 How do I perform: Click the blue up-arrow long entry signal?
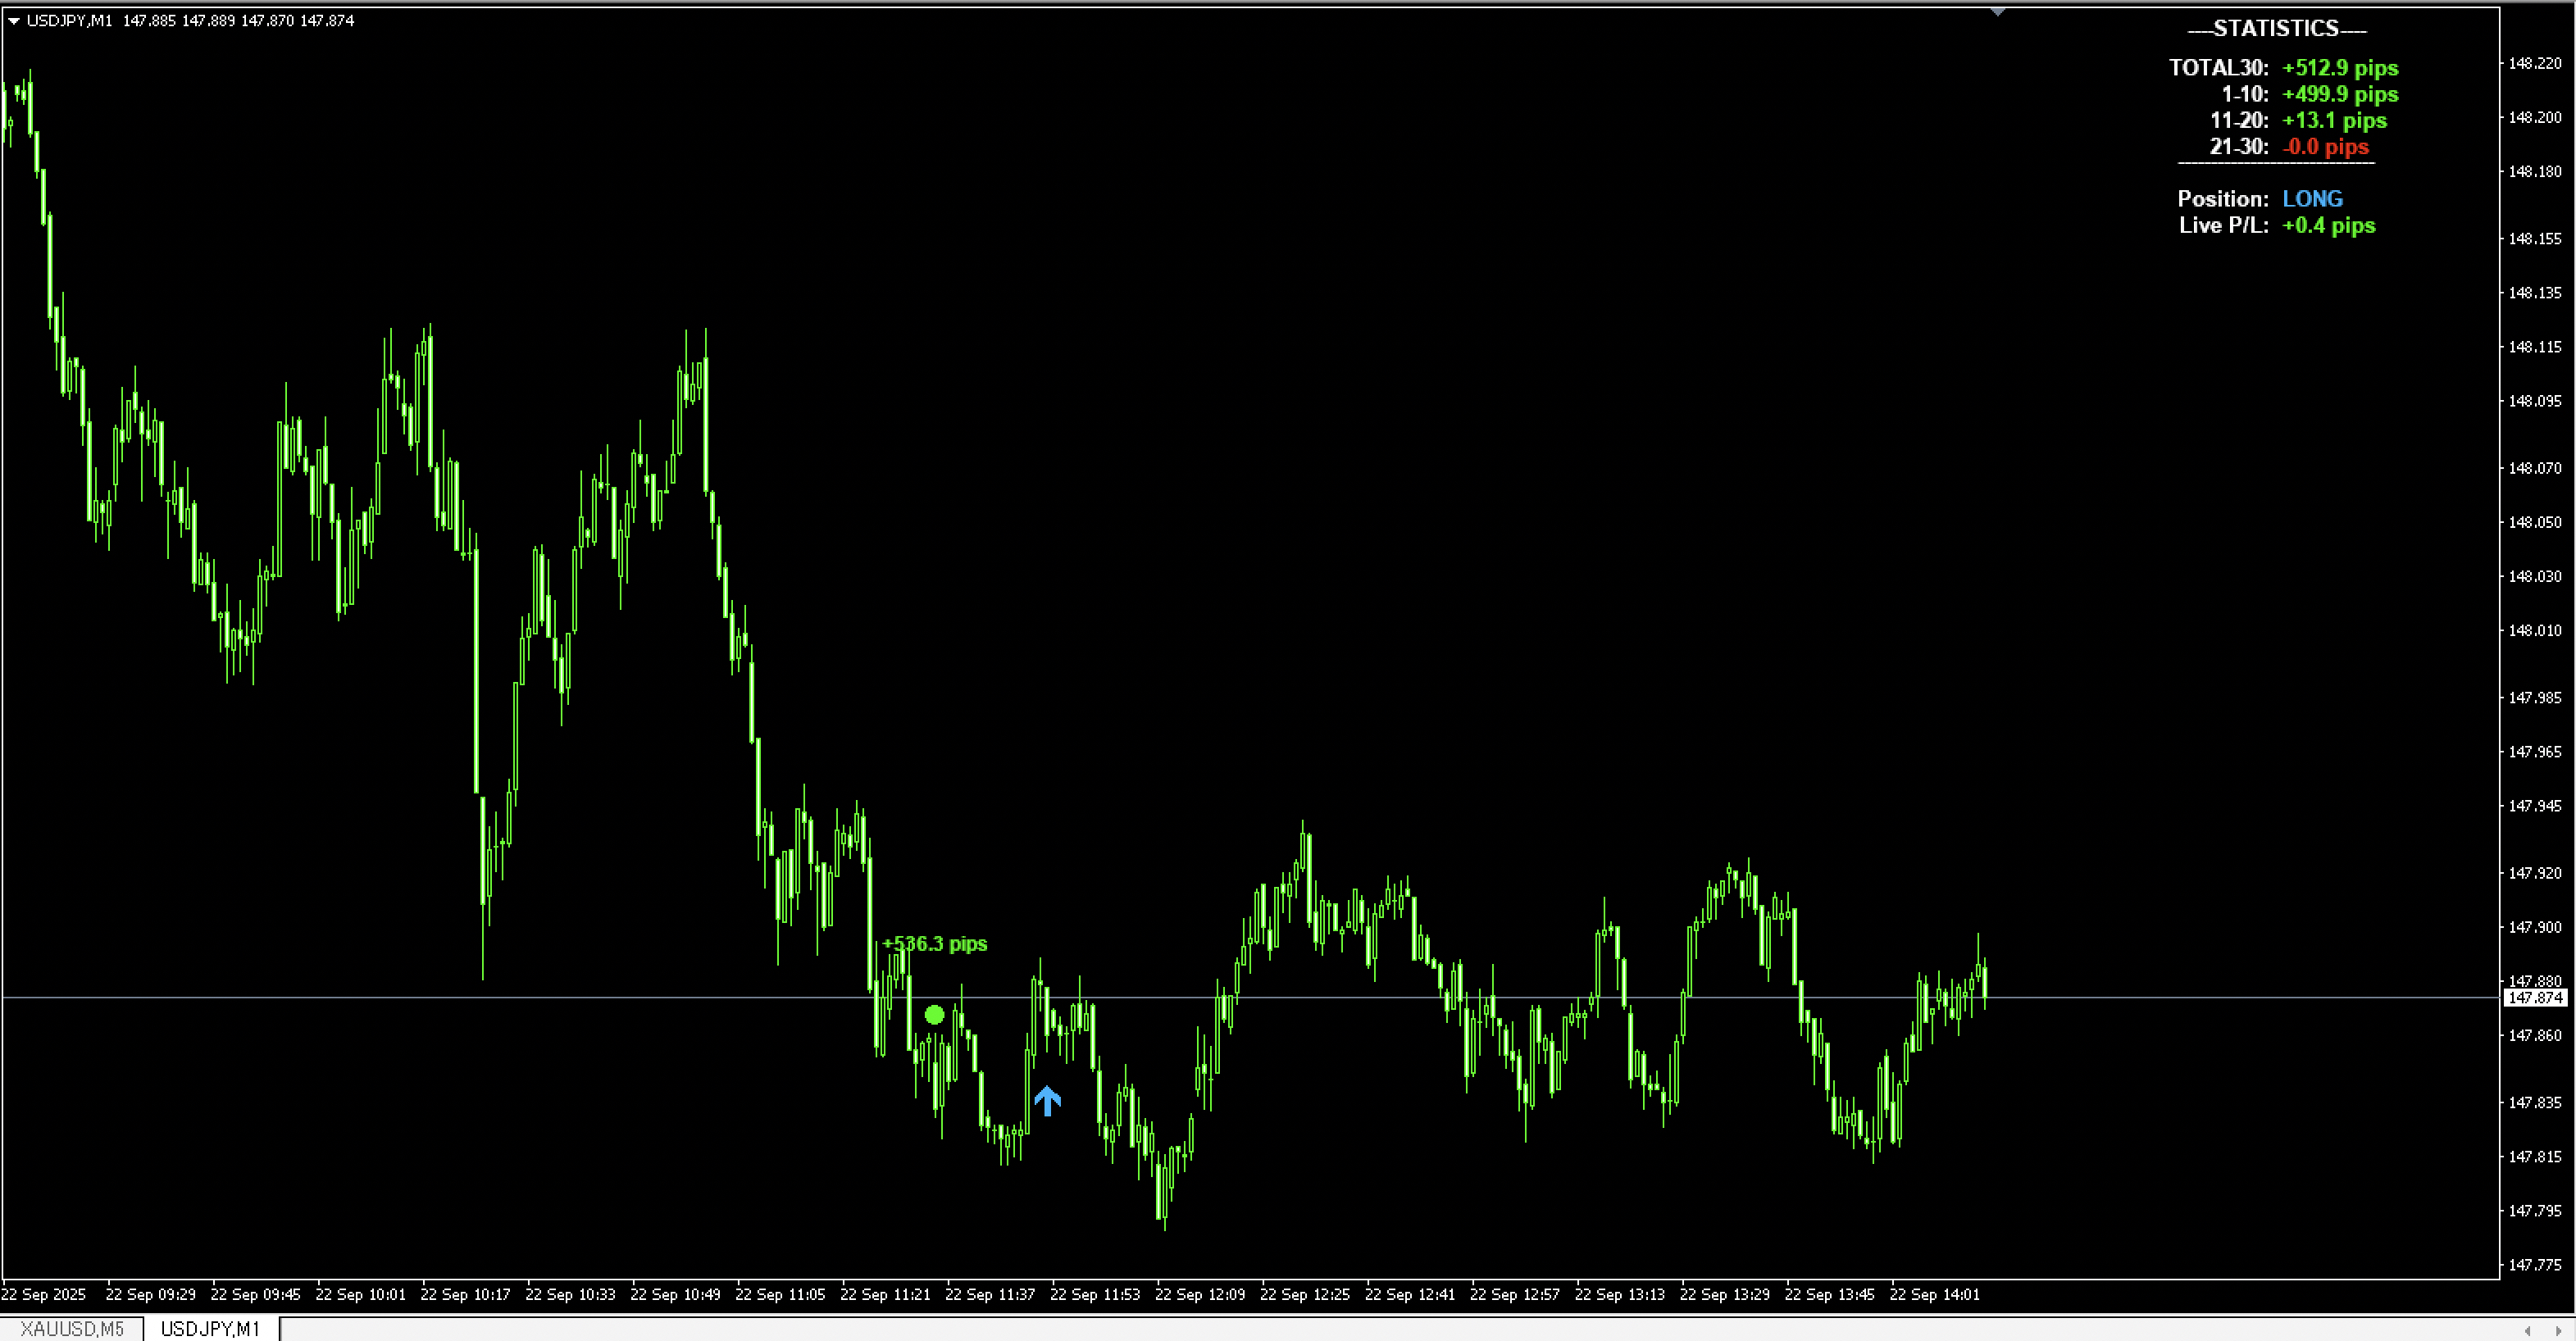pyautogui.click(x=1047, y=1101)
